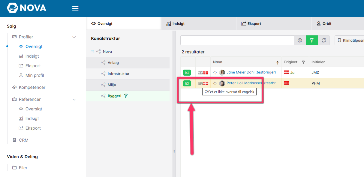The width and height of the screenshot is (364, 177).
Task: Switch to the Eksport tab
Action: click(x=273, y=23)
